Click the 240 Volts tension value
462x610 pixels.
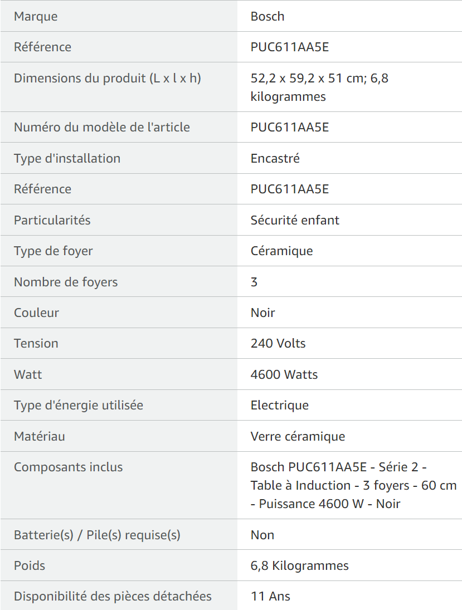pyautogui.click(x=278, y=344)
